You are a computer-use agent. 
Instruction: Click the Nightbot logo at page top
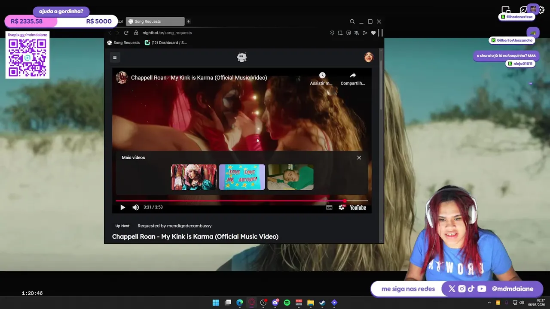pyautogui.click(x=242, y=57)
